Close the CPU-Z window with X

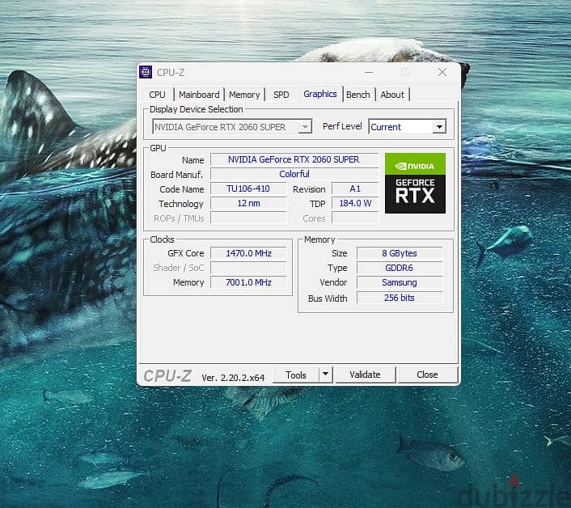tap(442, 72)
